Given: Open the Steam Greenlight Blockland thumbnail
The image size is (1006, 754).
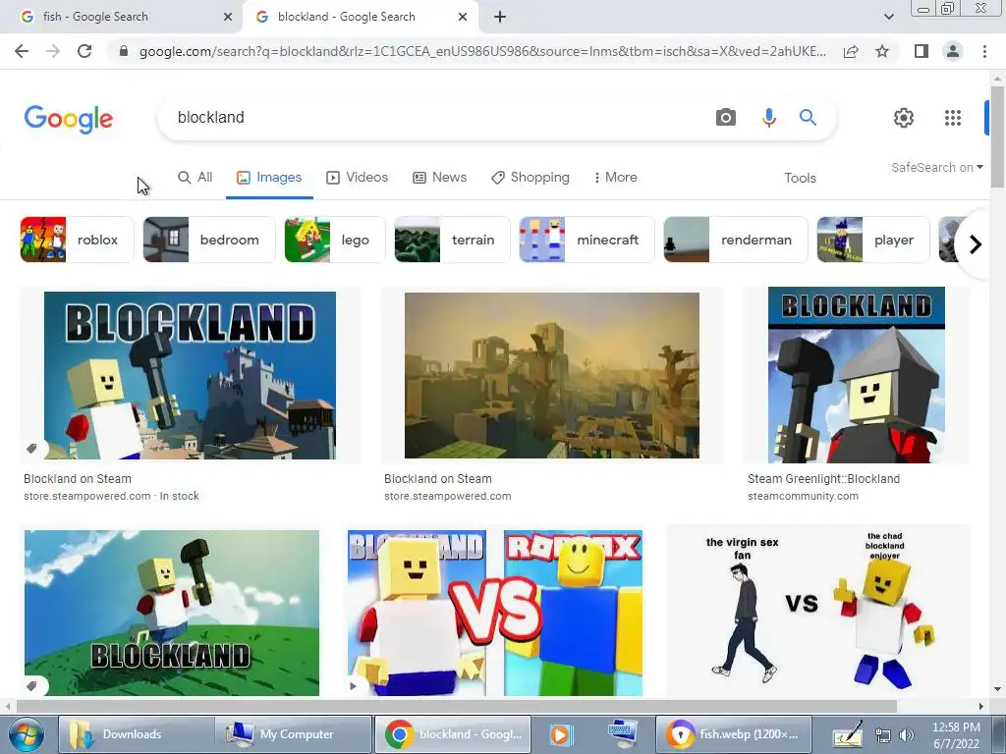Looking at the screenshot, I should point(857,375).
